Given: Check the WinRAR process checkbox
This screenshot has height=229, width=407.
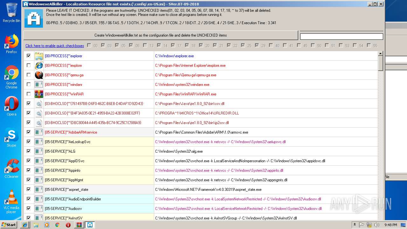Looking at the screenshot, I should tap(29, 94).
